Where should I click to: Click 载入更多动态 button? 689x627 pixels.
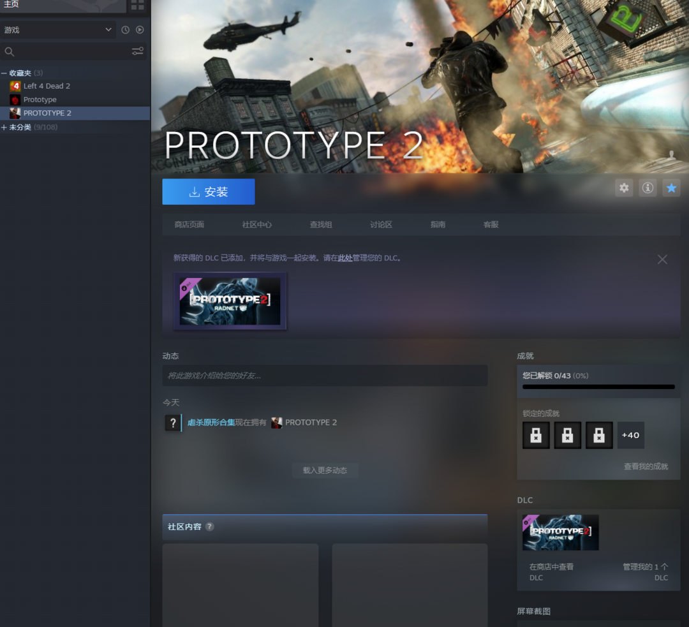point(325,471)
